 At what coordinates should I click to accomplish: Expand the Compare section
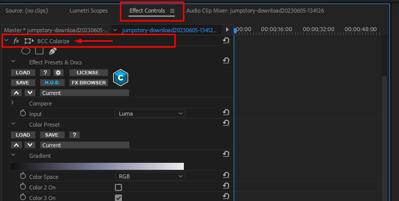(x=13, y=103)
